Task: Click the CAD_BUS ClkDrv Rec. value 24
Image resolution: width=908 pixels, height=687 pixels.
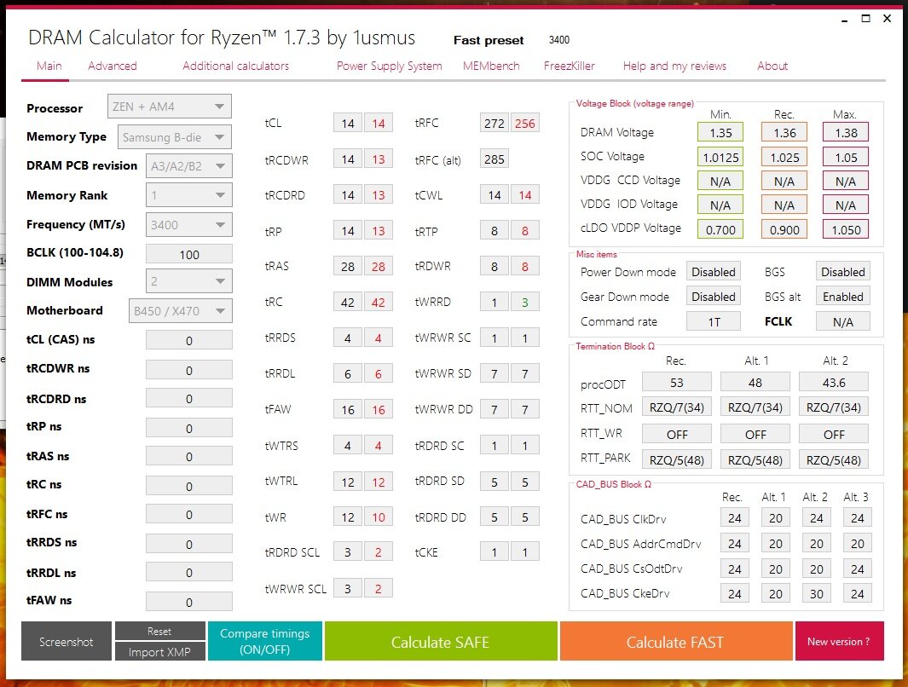Action: [x=735, y=518]
